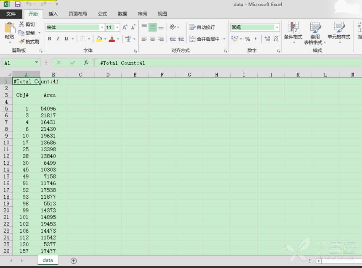Image resolution: width=362 pixels, height=268 pixels.
Task: Open the font name dropdown (宋体)
Action: coord(102,27)
